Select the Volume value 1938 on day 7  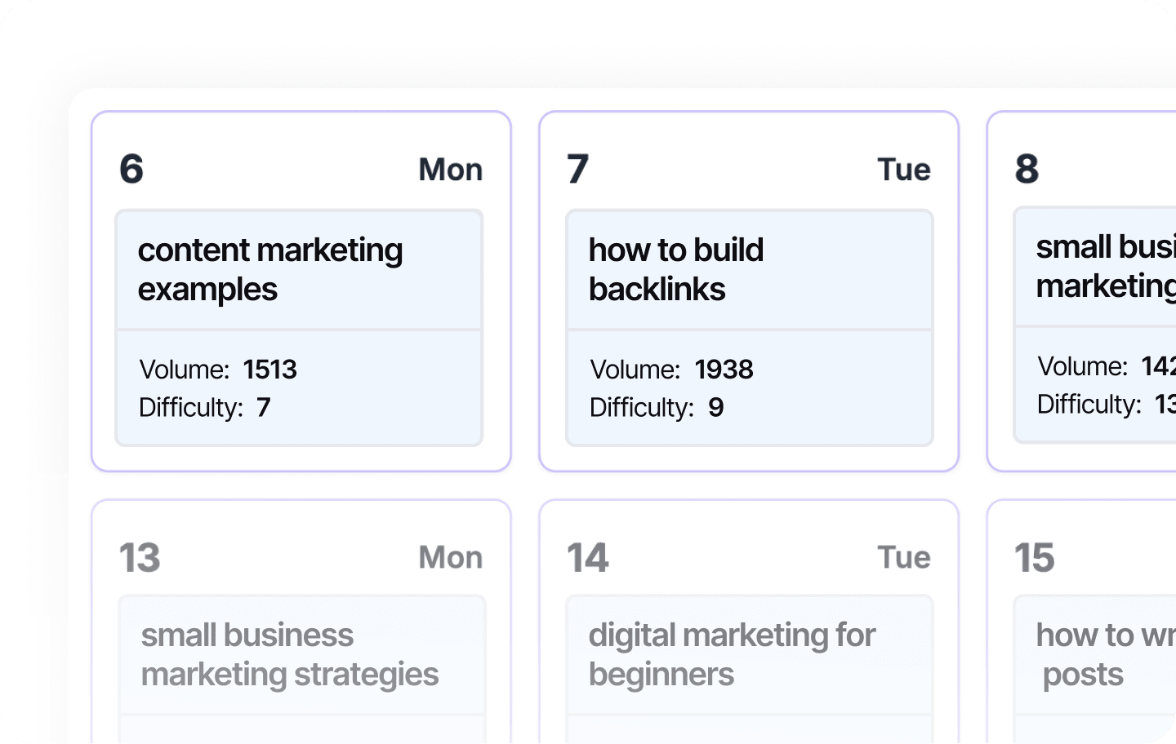coord(724,370)
